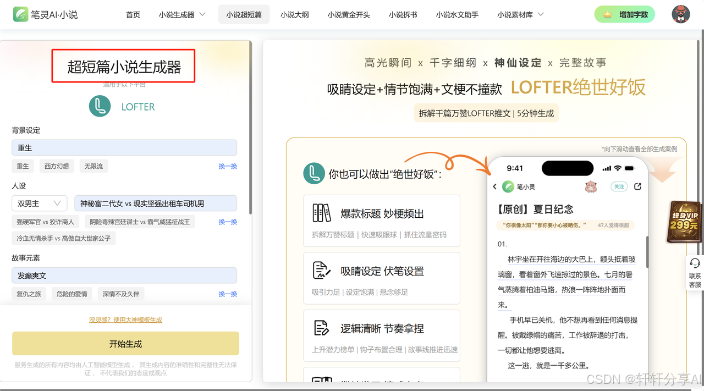Click 换一换 next to 故事元素 tags
This screenshot has height=391, width=704.
[x=228, y=294]
